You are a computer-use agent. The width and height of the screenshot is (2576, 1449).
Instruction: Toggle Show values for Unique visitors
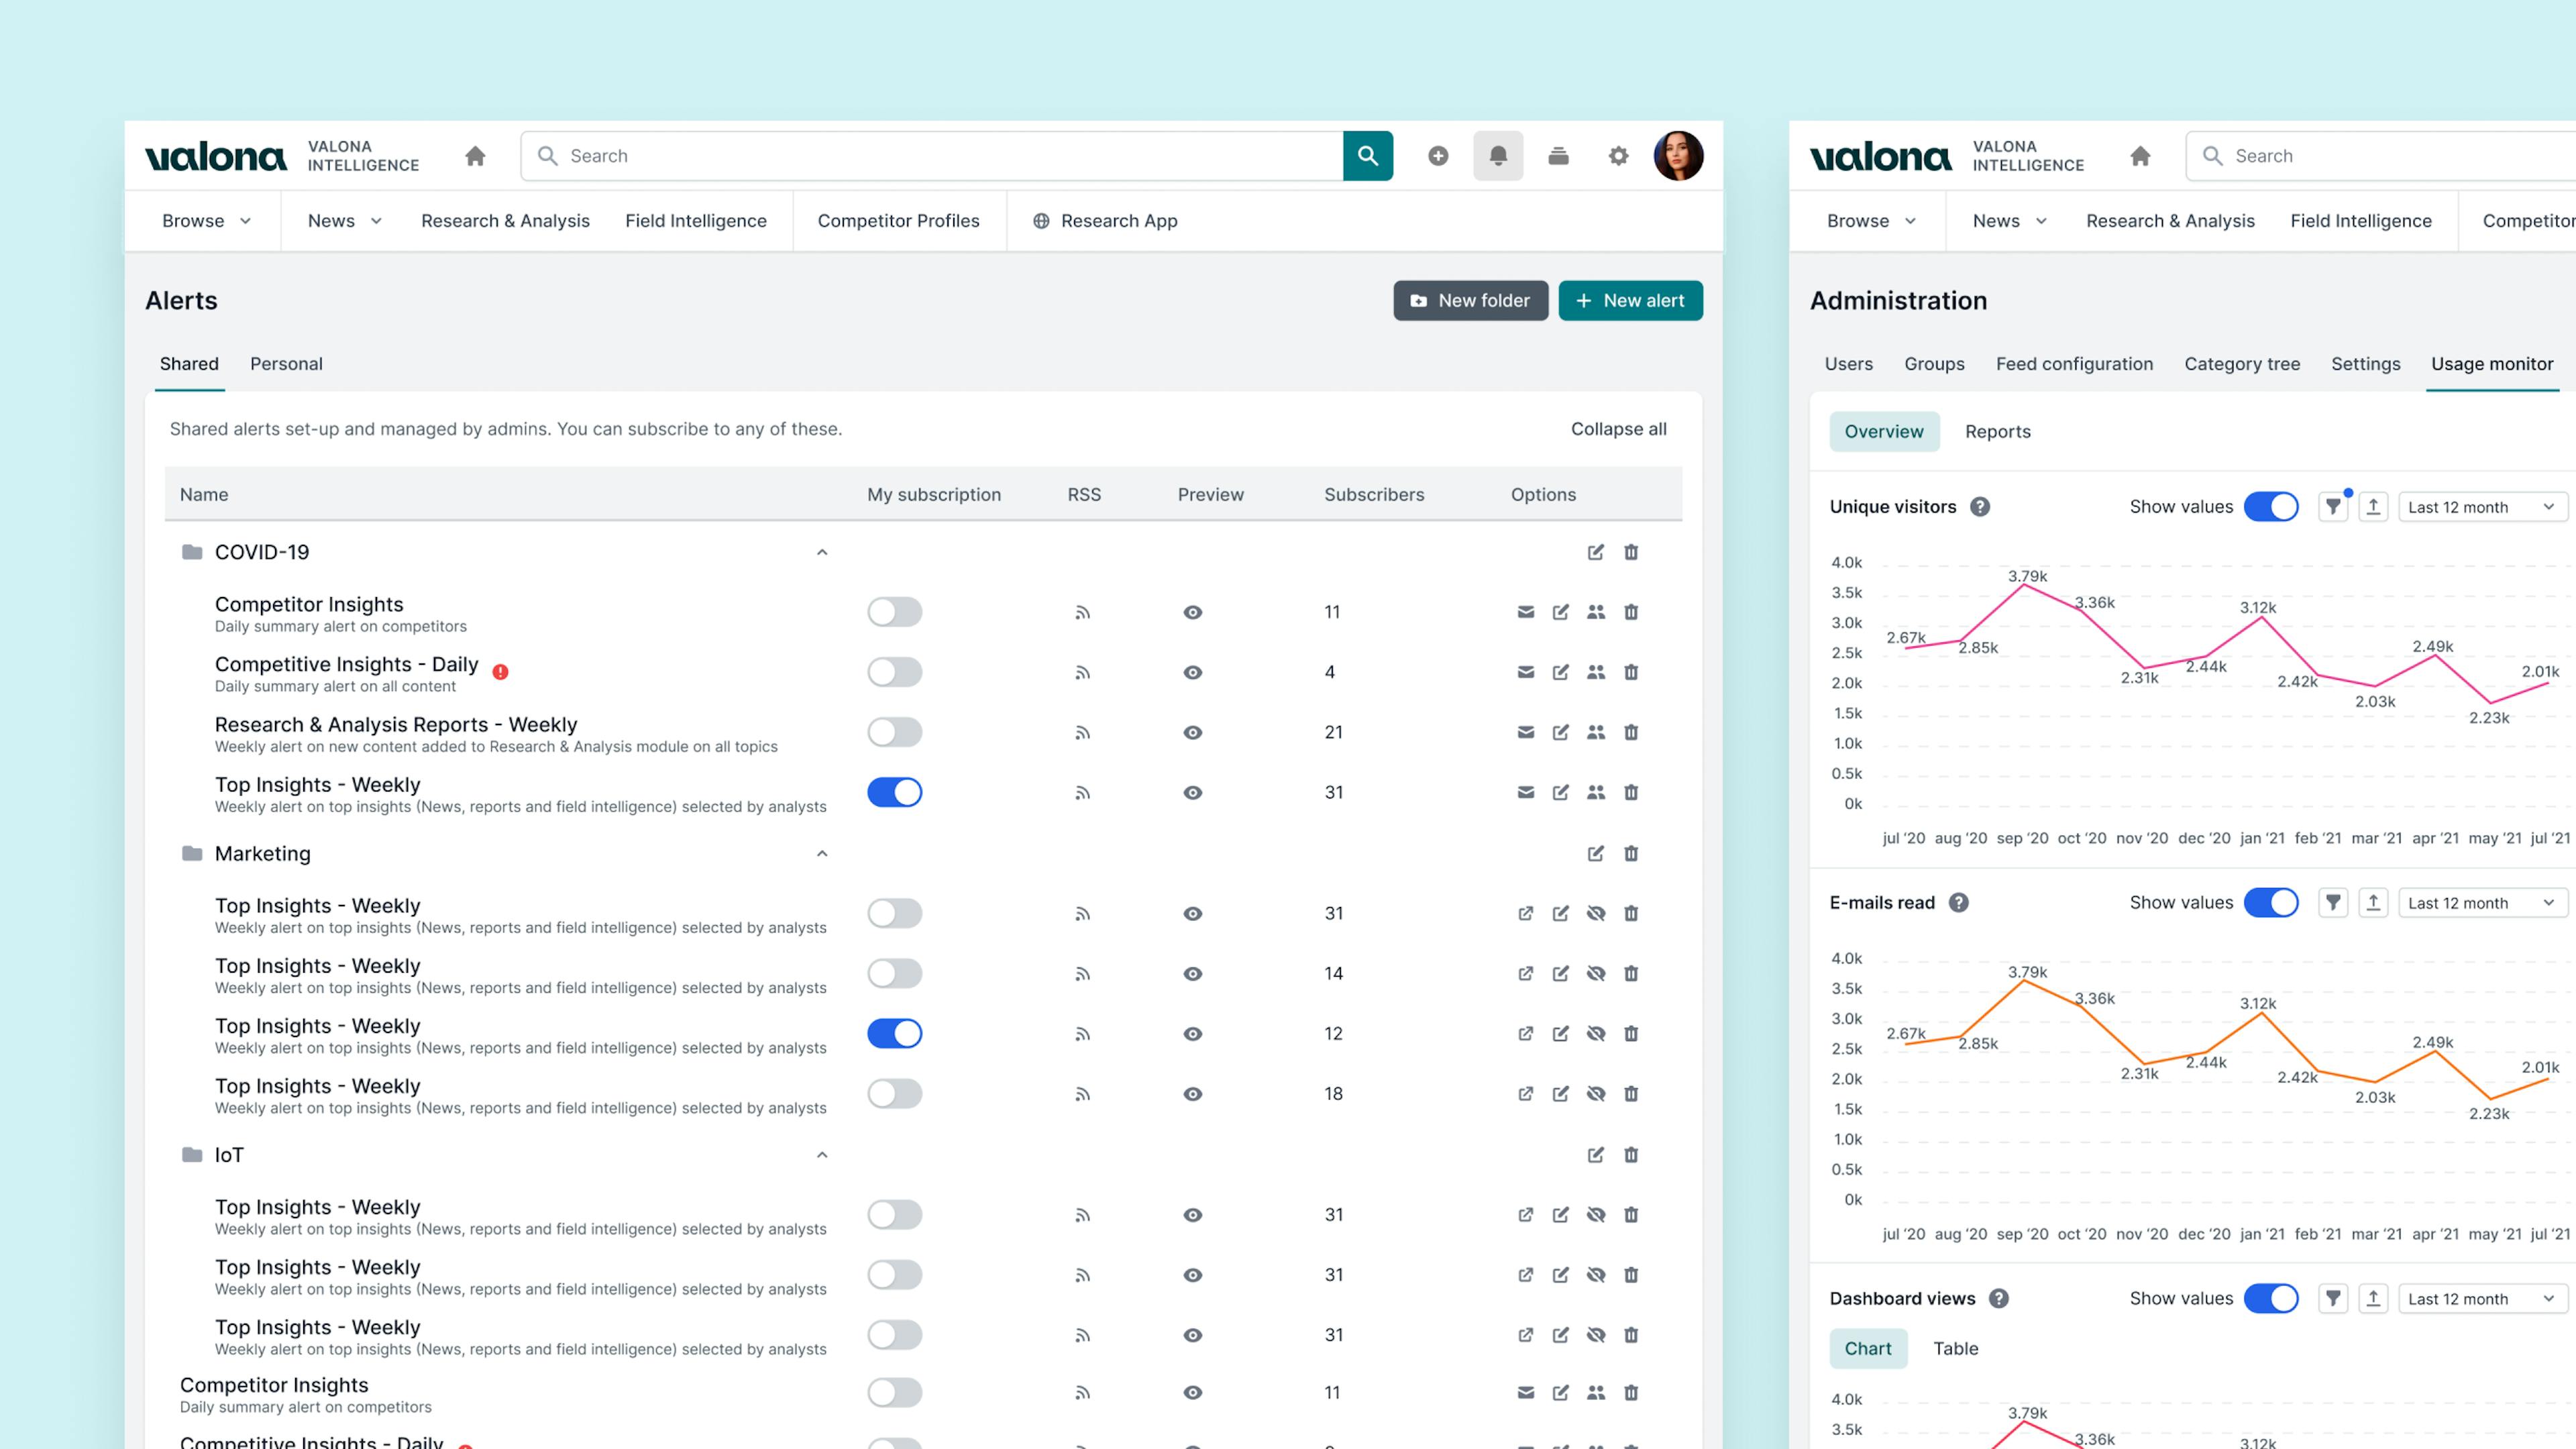pos(2271,507)
